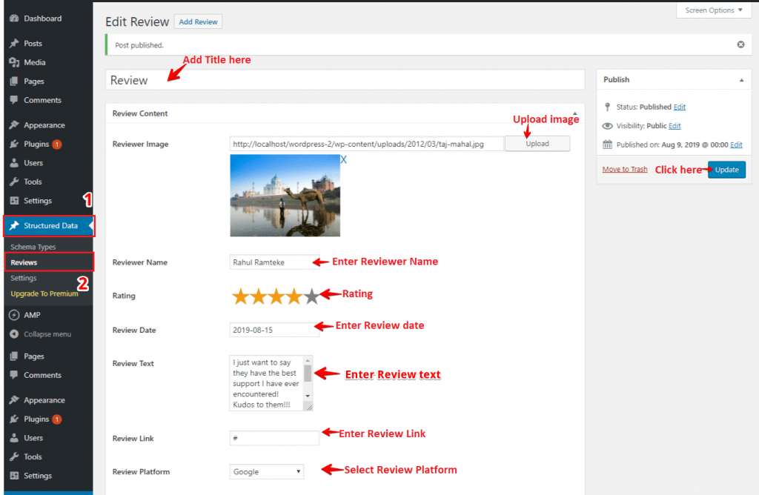Screen dimensions: 759x495
Task: Click the Review Link field
Action: point(274,438)
